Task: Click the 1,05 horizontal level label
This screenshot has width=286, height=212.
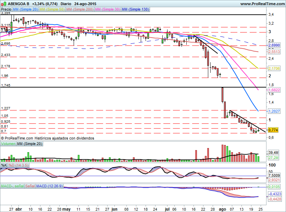Action: pyautogui.click(x=4, y=116)
